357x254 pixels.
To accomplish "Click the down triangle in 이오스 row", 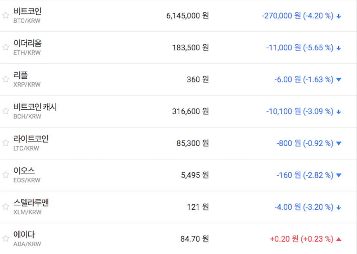I will click(339, 175).
